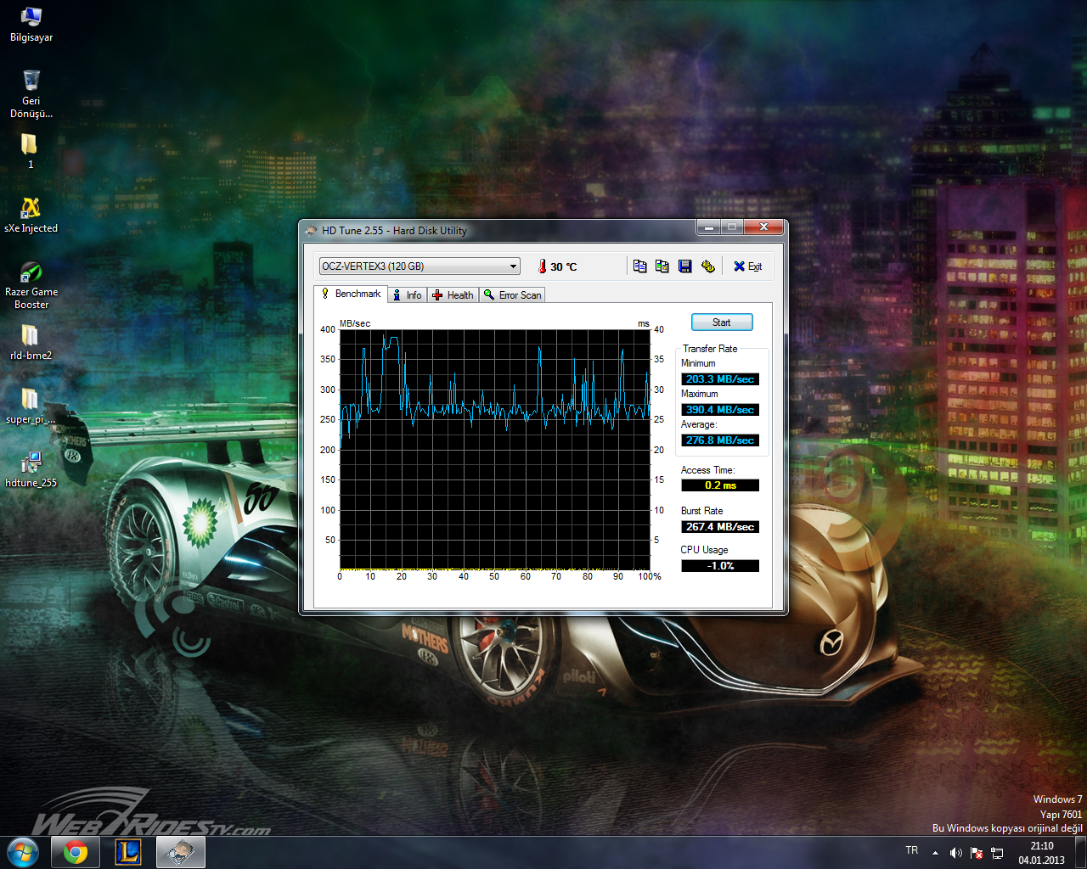
Task: Click the 0.2 ms access time value
Action: [720, 485]
